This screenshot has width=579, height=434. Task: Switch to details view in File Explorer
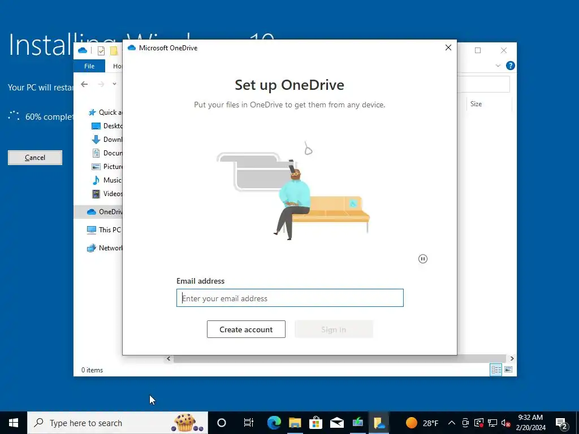496,370
